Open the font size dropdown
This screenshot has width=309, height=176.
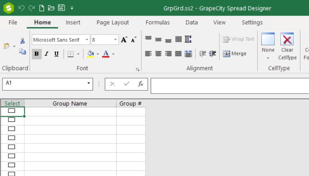click(x=115, y=40)
